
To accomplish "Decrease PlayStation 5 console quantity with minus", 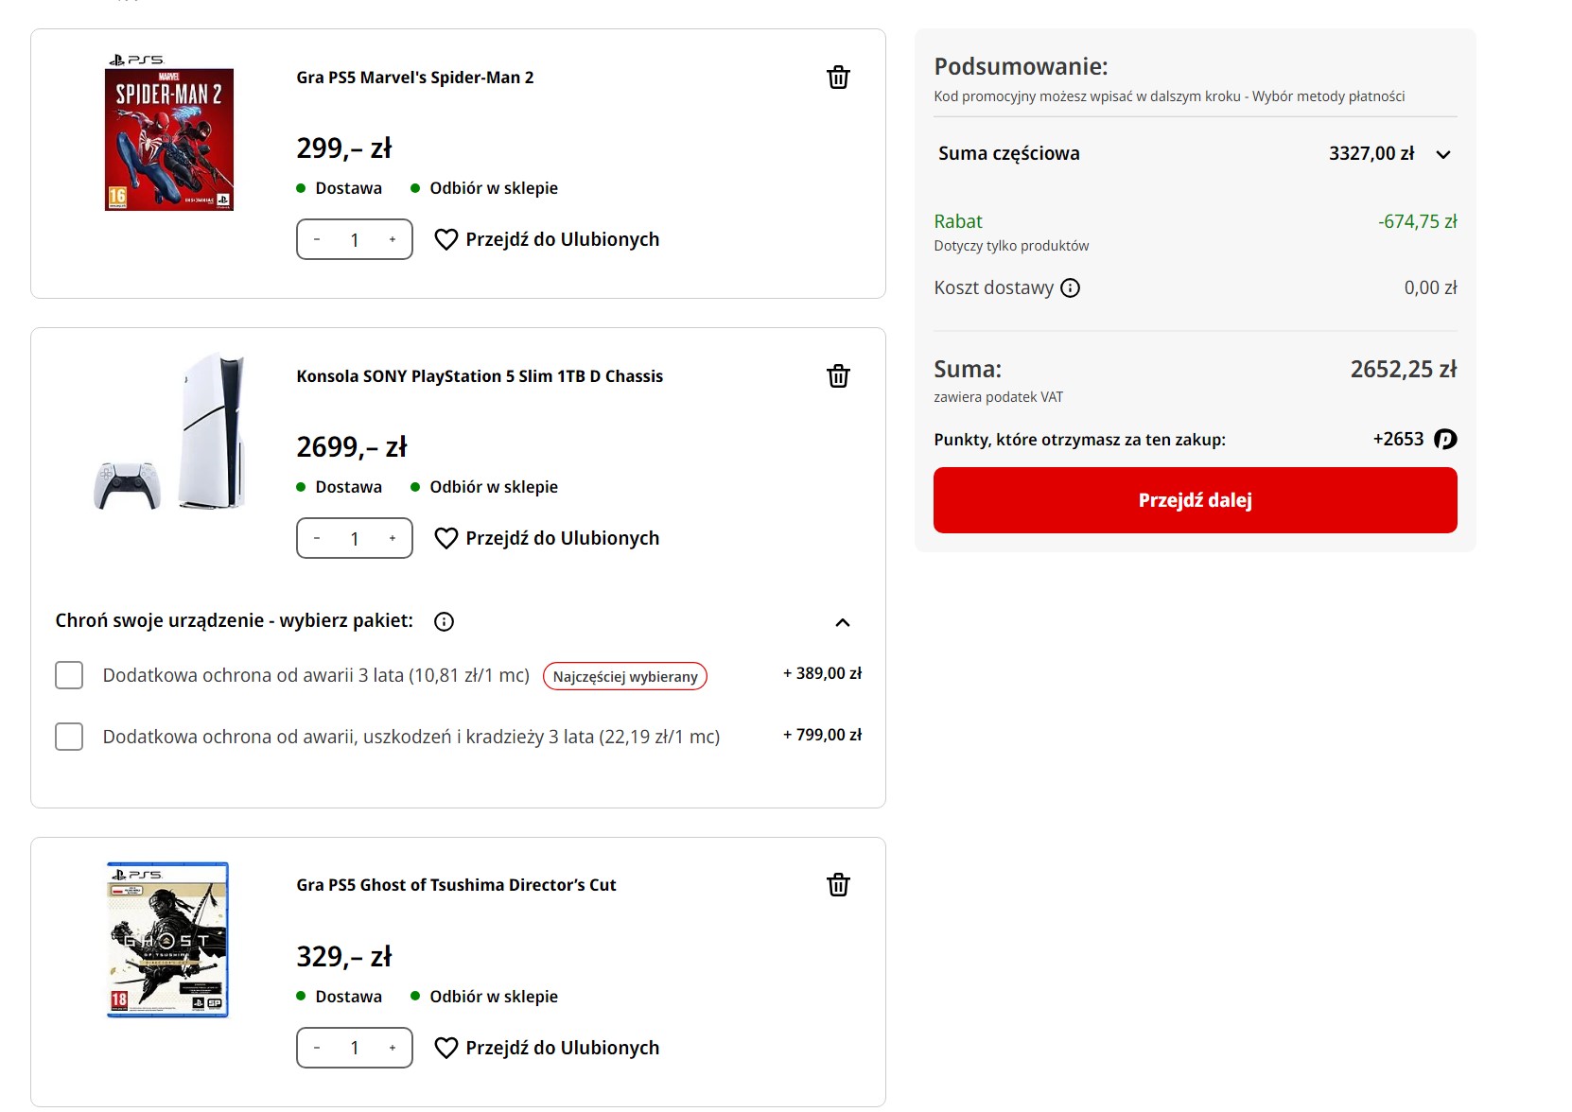I will (x=317, y=538).
